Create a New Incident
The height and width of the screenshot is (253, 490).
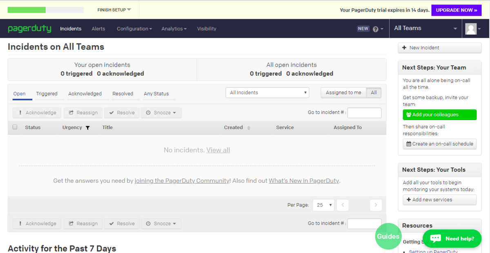(x=440, y=48)
